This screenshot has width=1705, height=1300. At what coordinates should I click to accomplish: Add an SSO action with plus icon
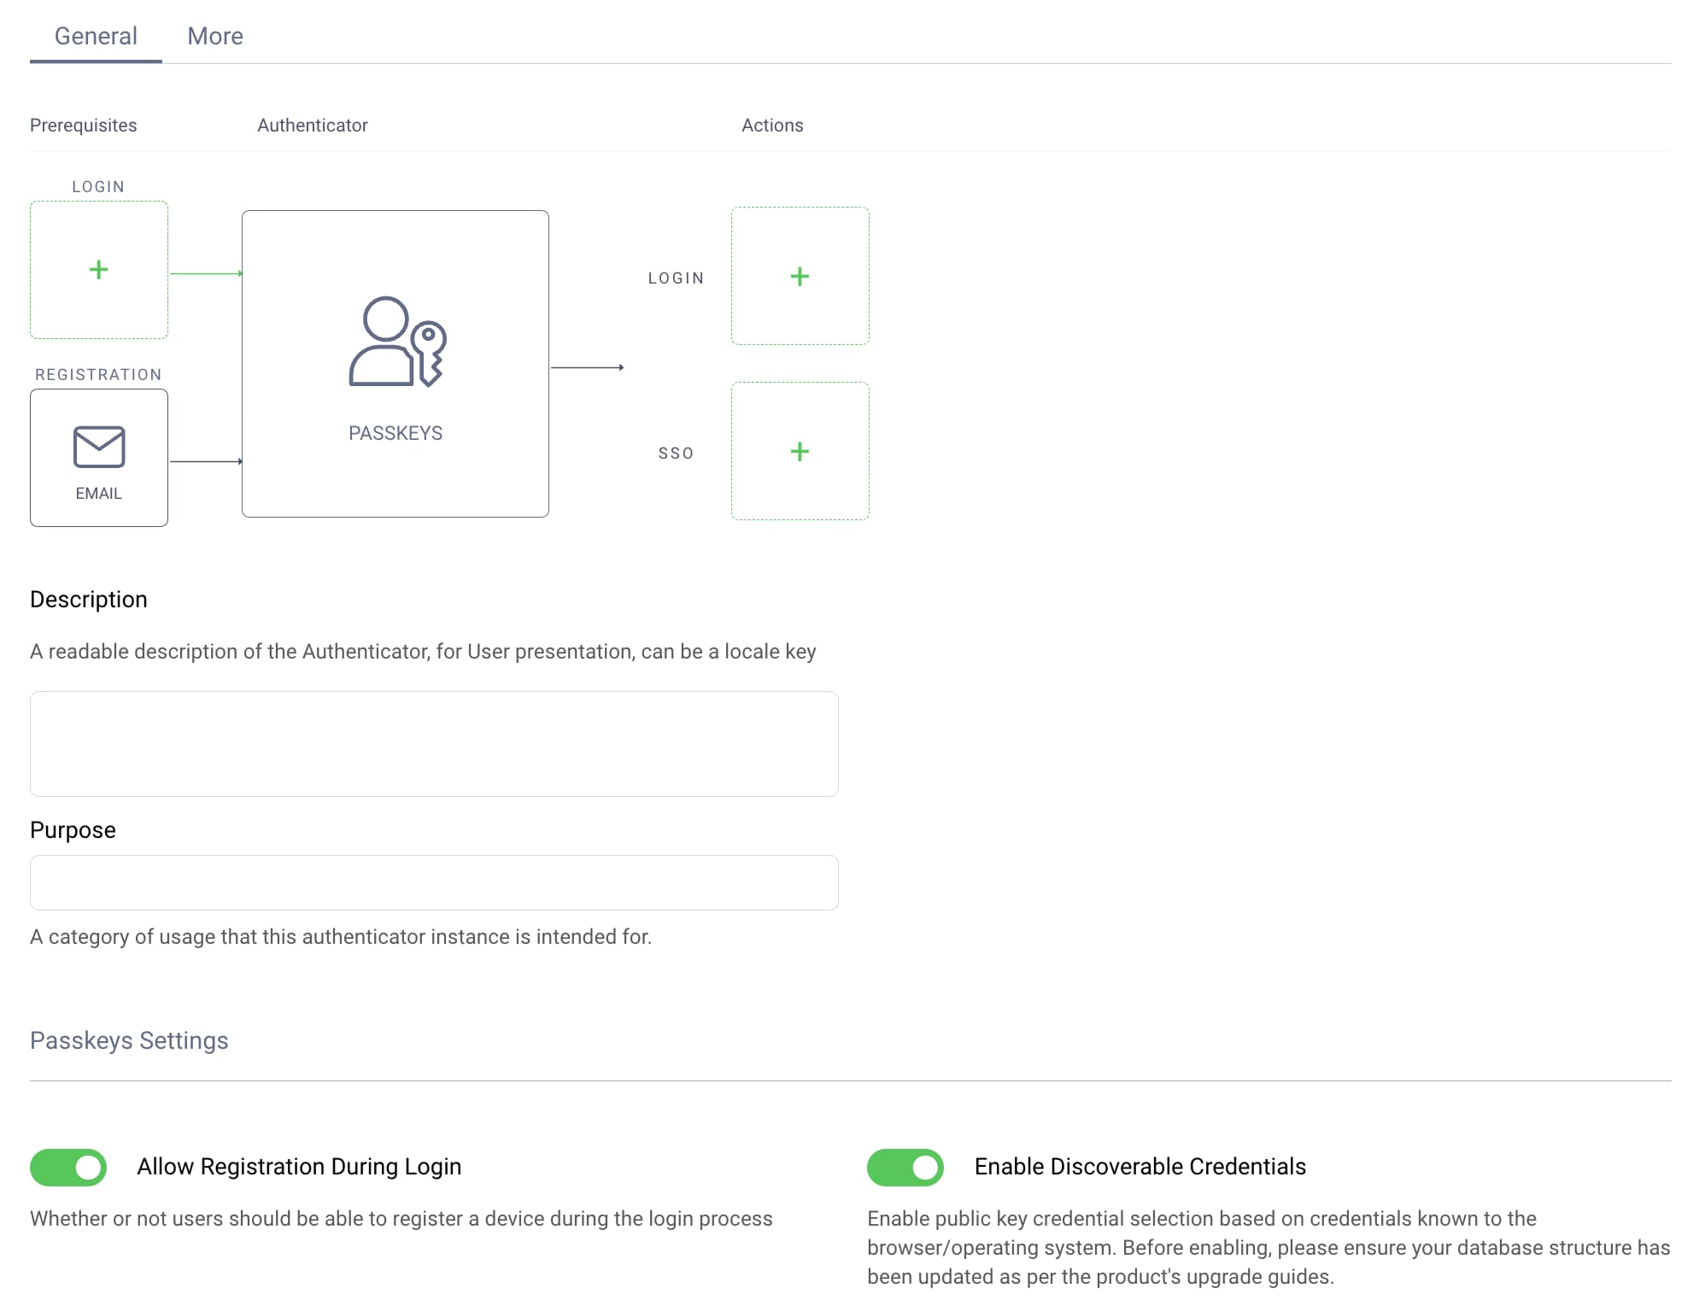point(800,451)
